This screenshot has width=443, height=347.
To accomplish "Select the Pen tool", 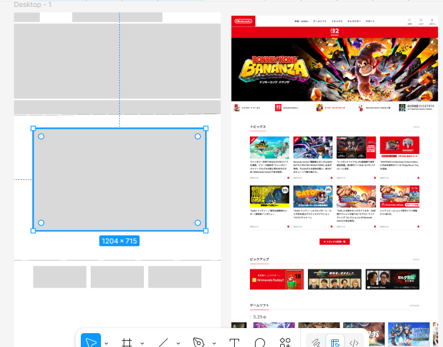I will pos(199,342).
